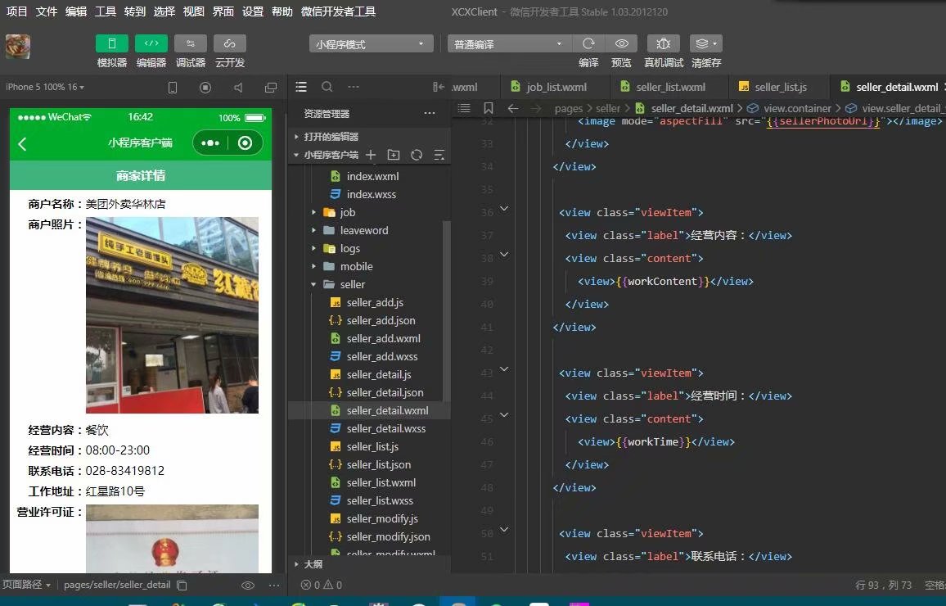Toggle the simulator panel button
The height and width of the screenshot is (606, 946).
coord(111,43)
